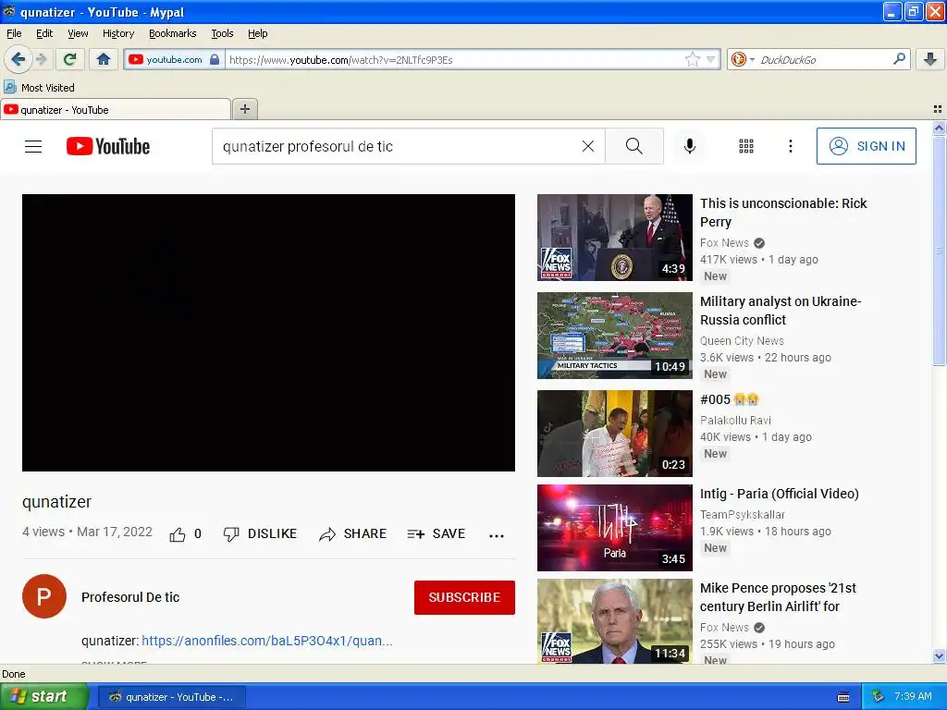
Task: Open the Bookmarks menu
Action: click(x=172, y=33)
